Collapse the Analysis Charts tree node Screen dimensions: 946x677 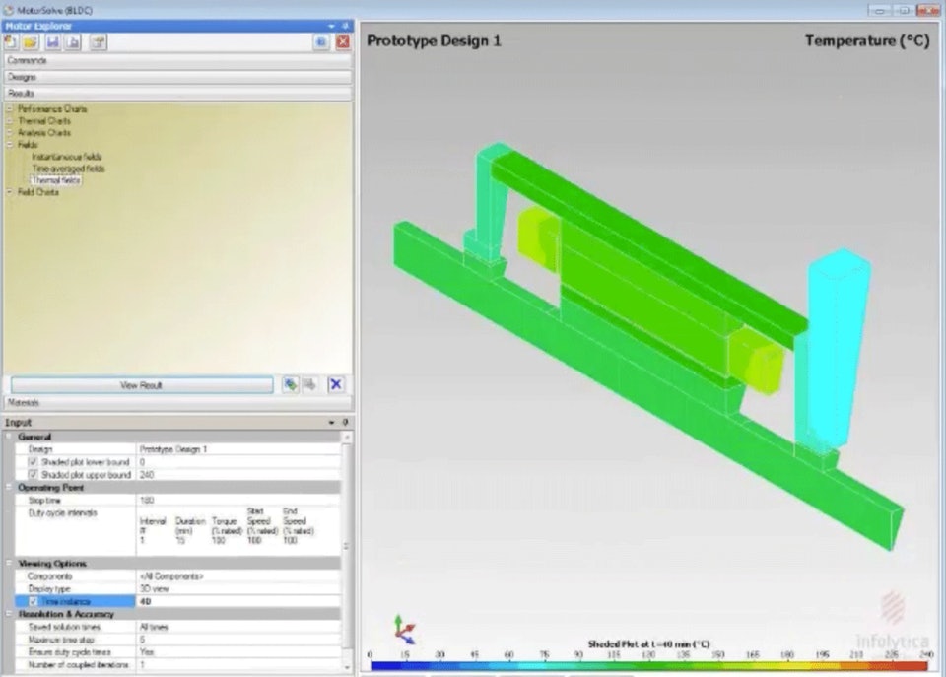click(10, 133)
